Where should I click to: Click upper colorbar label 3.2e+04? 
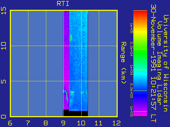[x=131, y=49]
